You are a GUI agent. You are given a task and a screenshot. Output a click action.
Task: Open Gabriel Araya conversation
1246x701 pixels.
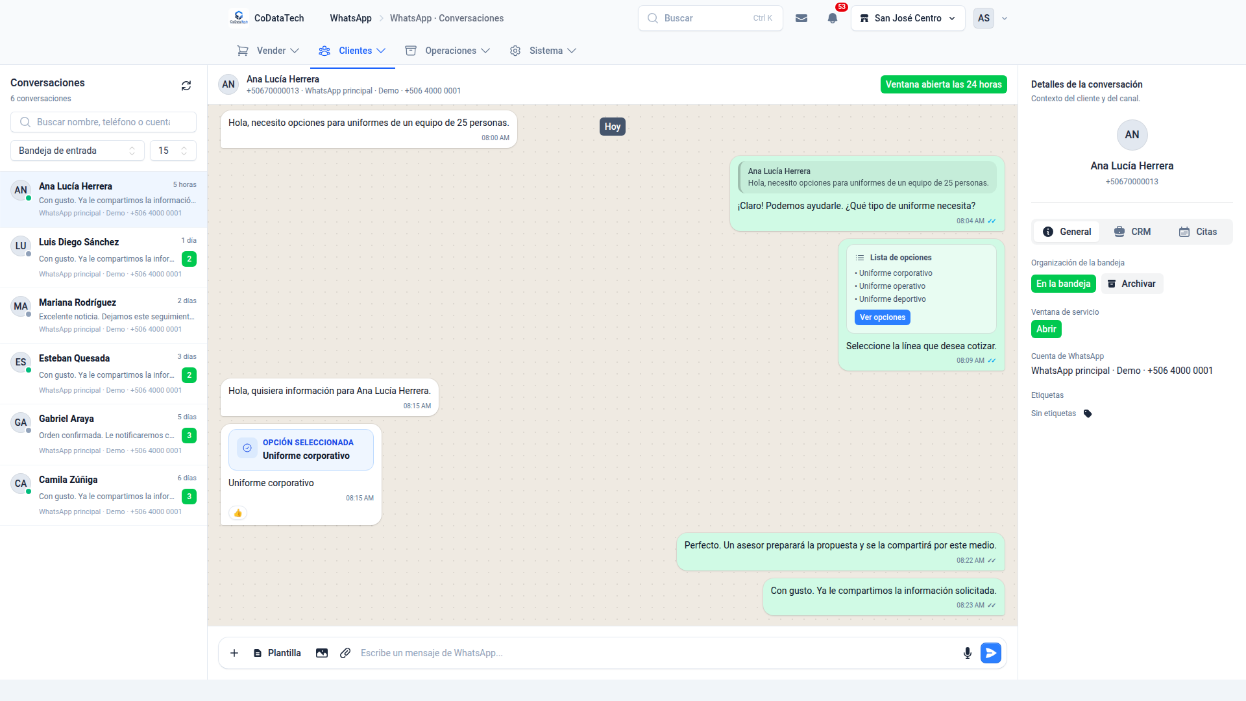pyautogui.click(x=104, y=434)
